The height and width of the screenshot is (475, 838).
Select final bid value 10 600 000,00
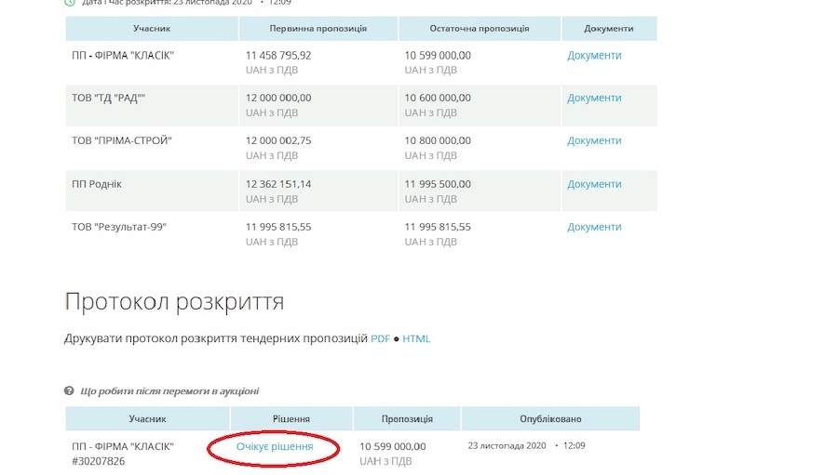(438, 99)
